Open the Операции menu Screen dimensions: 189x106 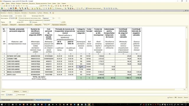tap(18, 4)
